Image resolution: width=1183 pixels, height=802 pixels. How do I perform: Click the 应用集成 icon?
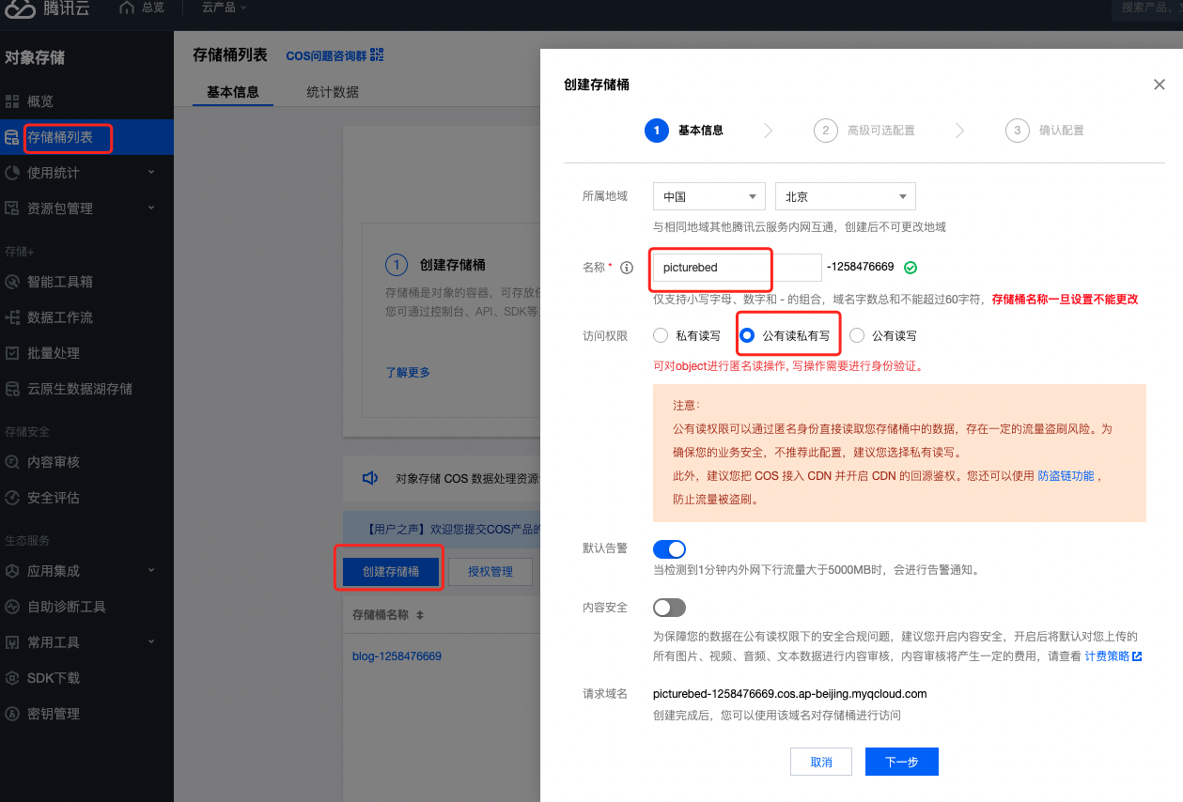[x=12, y=571]
